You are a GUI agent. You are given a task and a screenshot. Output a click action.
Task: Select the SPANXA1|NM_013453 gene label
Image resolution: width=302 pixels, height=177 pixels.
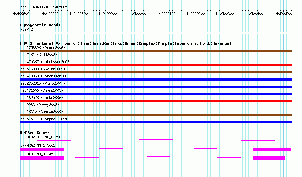[x=38, y=154]
